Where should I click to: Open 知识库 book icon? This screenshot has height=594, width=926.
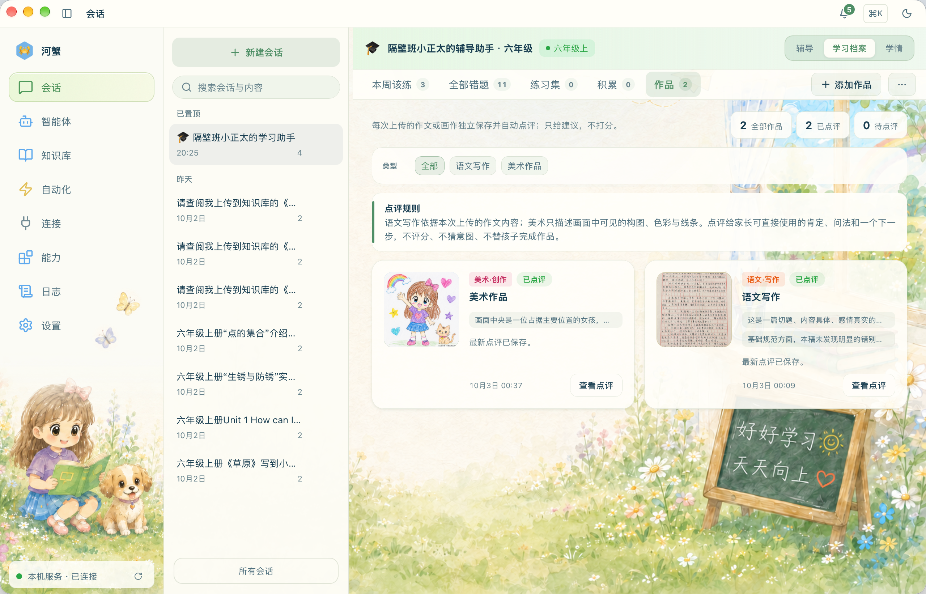coord(25,156)
